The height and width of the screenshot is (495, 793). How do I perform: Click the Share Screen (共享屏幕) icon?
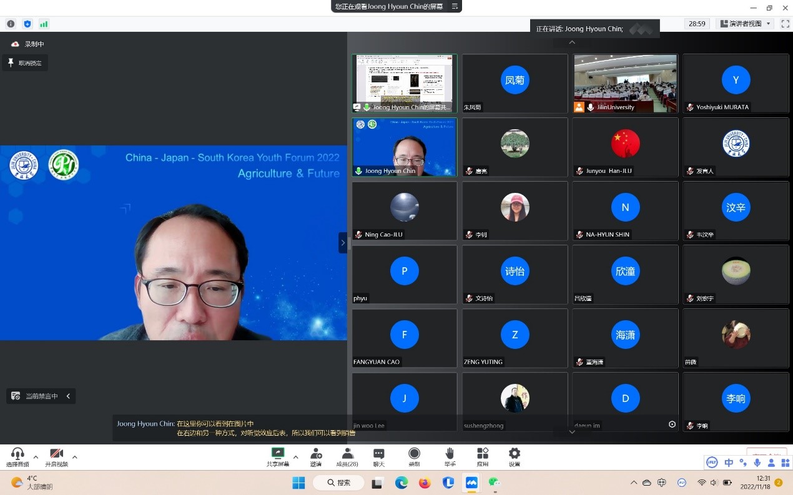pyautogui.click(x=277, y=454)
